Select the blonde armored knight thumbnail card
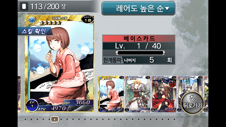This screenshot has height=127, width=226. (x=137, y=94)
